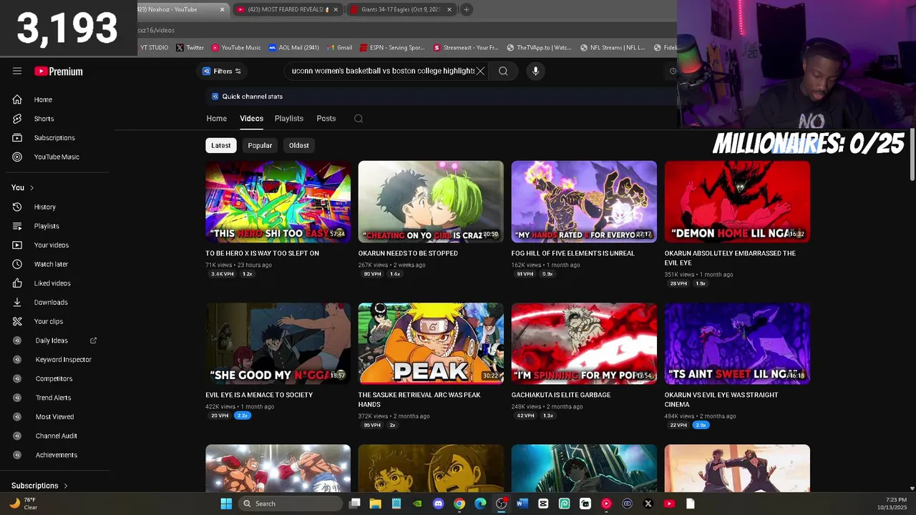The width and height of the screenshot is (916, 515).
Task: Open Liked videos list
Action: pos(52,283)
